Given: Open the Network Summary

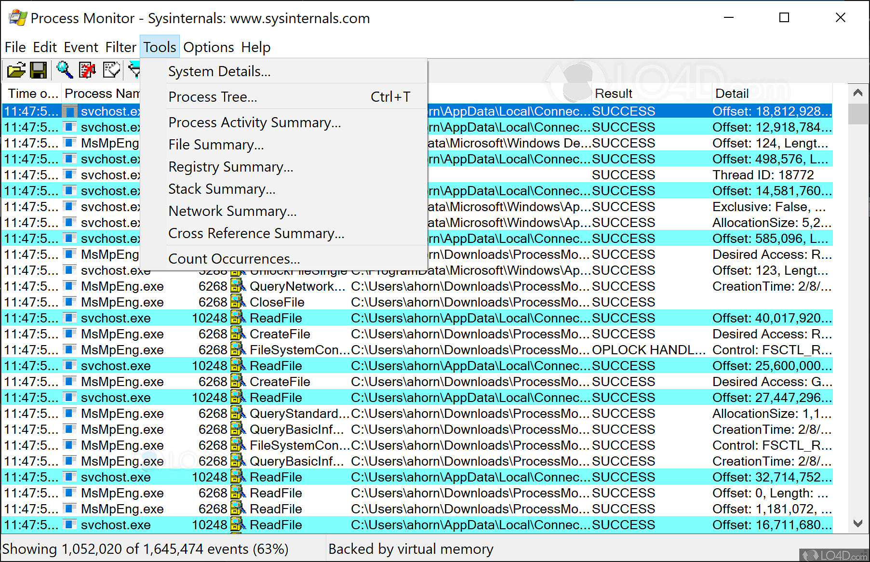Looking at the screenshot, I should [x=232, y=211].
